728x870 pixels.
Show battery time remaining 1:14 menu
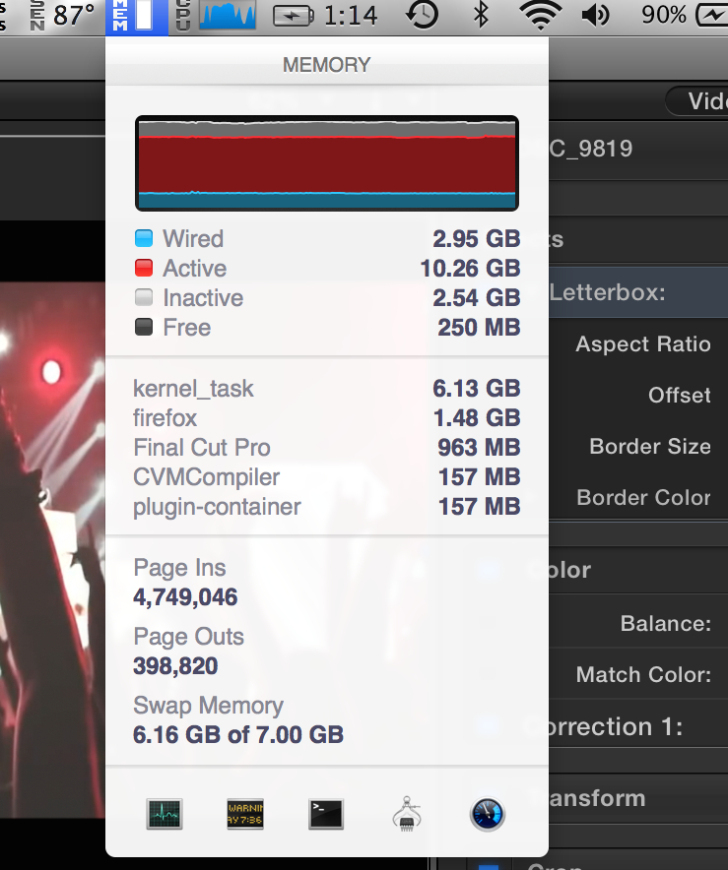point(325,16)
